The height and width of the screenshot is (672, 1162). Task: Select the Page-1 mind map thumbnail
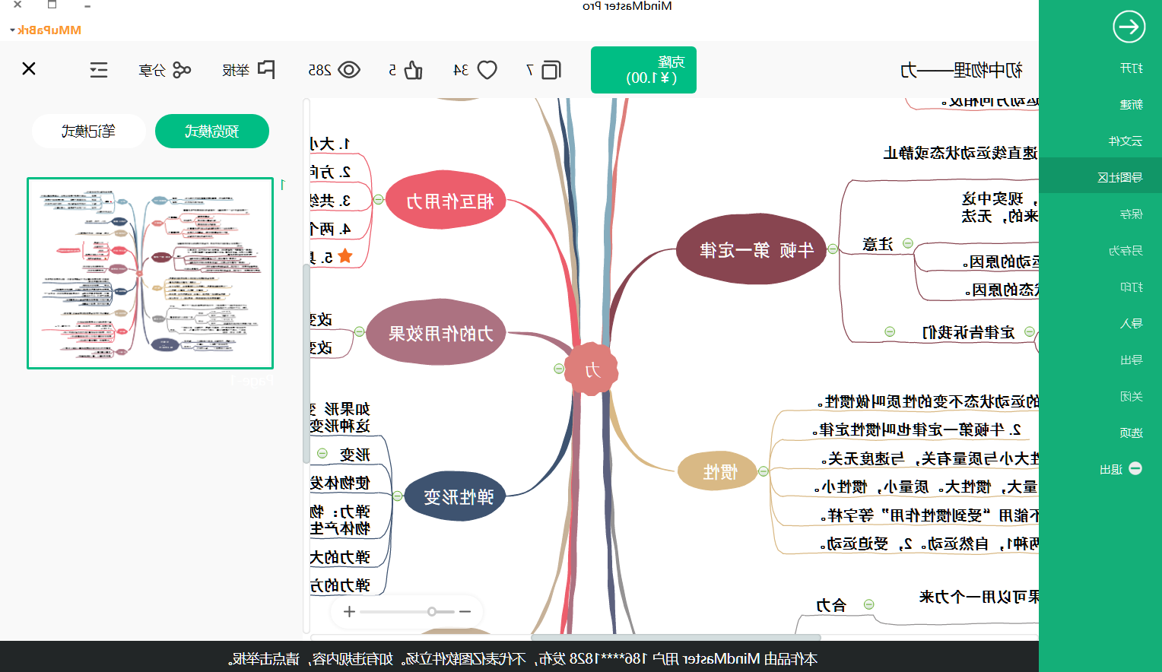pyautogui.click(x=150, y=273)
